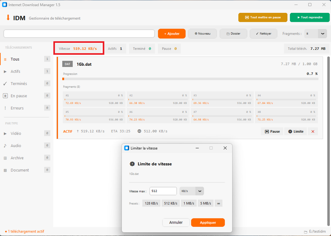This screenshot has width=331, height=236.
Task: Click the Actifs 1 stat chip
Action: pyautogui.click(x=115, y=49)
